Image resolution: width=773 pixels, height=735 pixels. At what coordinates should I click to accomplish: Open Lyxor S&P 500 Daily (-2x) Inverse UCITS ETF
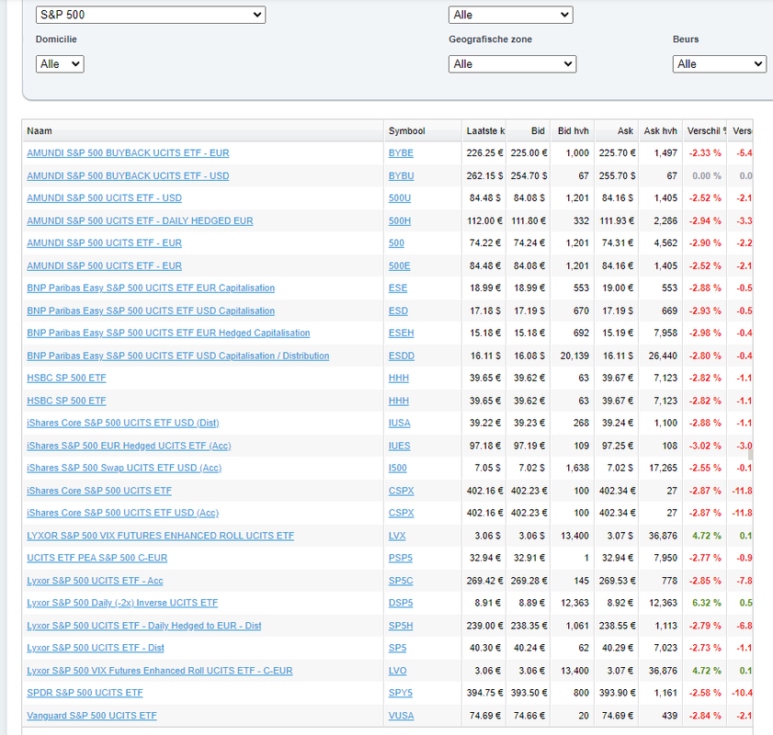122,603
